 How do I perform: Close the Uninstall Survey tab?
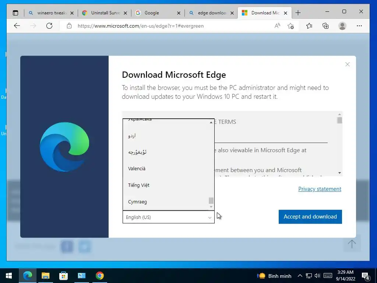coord(125,13)
